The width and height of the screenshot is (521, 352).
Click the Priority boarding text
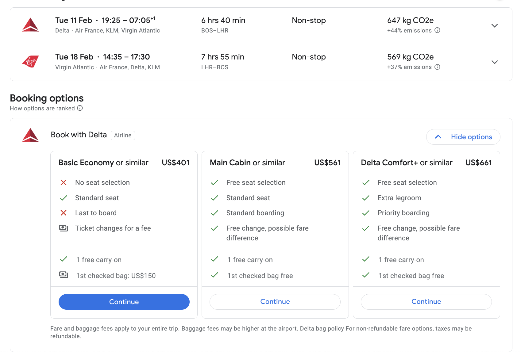403,213
